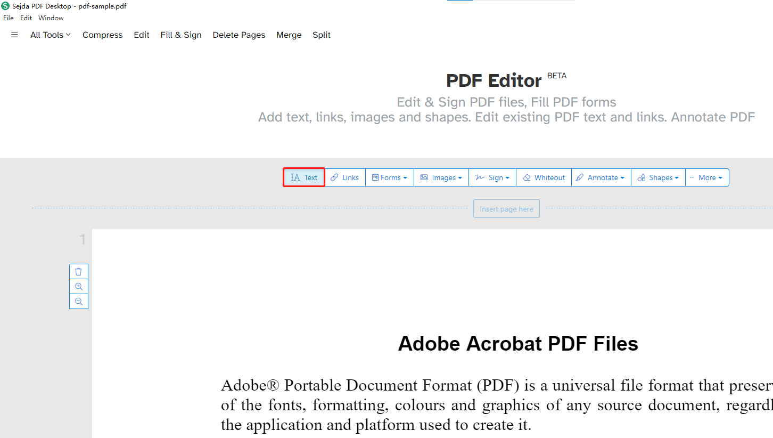Go to the Fill & Sign tool

pyautogui.click(x=181, y=35)
